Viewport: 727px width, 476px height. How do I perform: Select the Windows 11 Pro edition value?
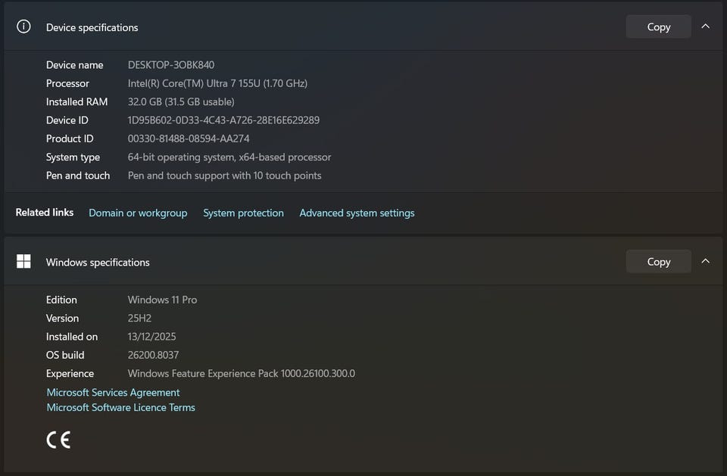click(x=162, y=300)
